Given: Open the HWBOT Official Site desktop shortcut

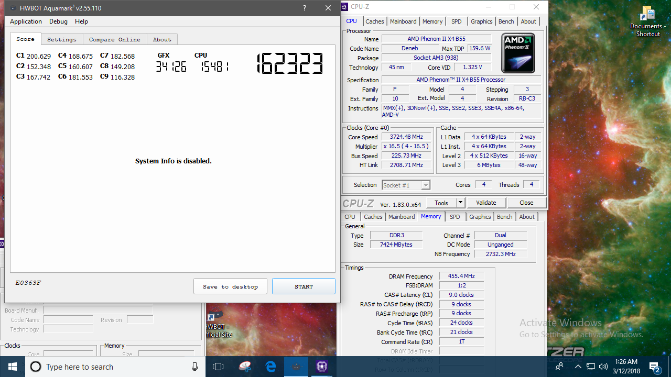Looking at the screenshot, I should [x=219, y=325].
